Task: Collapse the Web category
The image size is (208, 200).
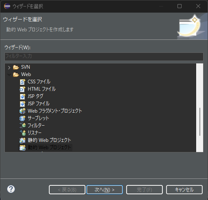Action: click(9, 74)
